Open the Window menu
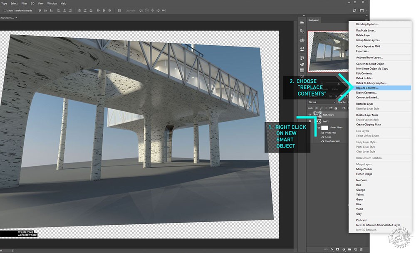 click(x=52, y=3)
